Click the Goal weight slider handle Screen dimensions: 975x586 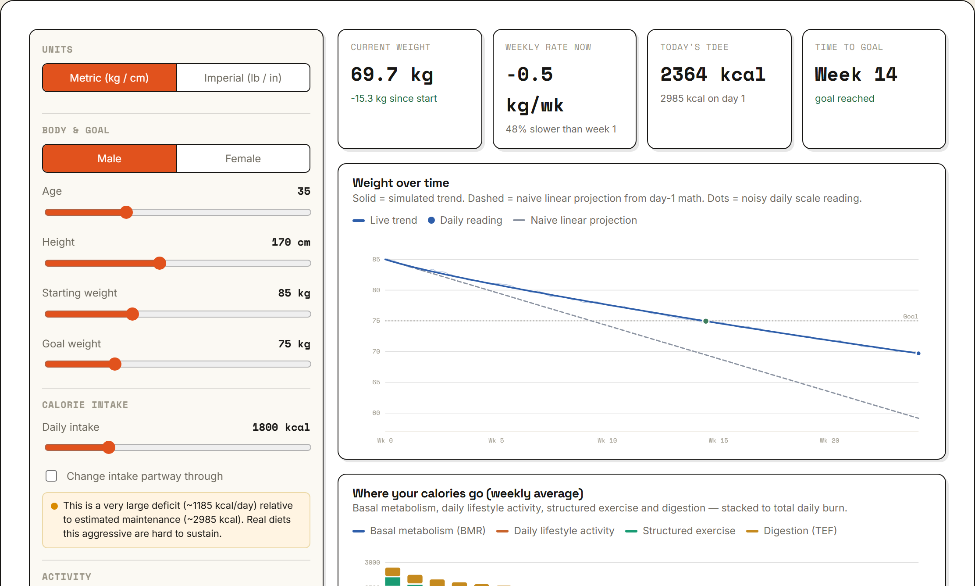point(115,364)
